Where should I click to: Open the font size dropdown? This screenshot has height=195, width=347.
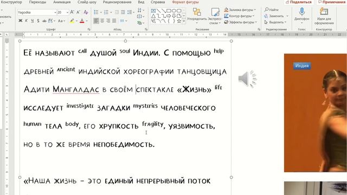67,12
